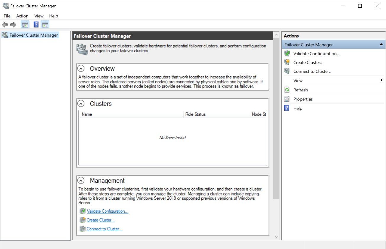The width and height of the screenshot is (386, 249).
Task: Choose Connect to Cluster... in Actions pane
Action: pos(312,71)
